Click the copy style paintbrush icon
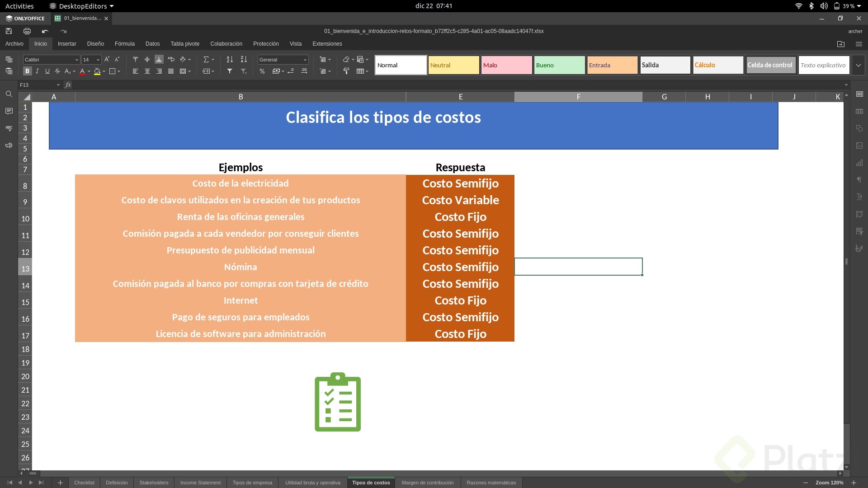 [x=346, y=71]
